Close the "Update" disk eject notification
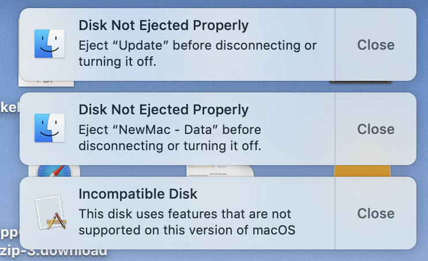This screenshot has width=428, height=261. coord(376,44)
